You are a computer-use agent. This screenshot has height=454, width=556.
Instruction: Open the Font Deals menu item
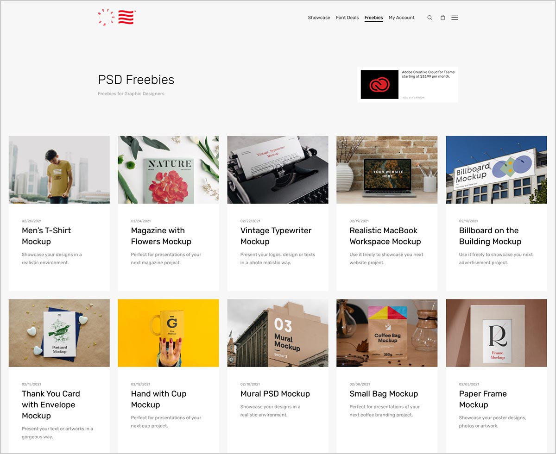(x=347, y=18)
